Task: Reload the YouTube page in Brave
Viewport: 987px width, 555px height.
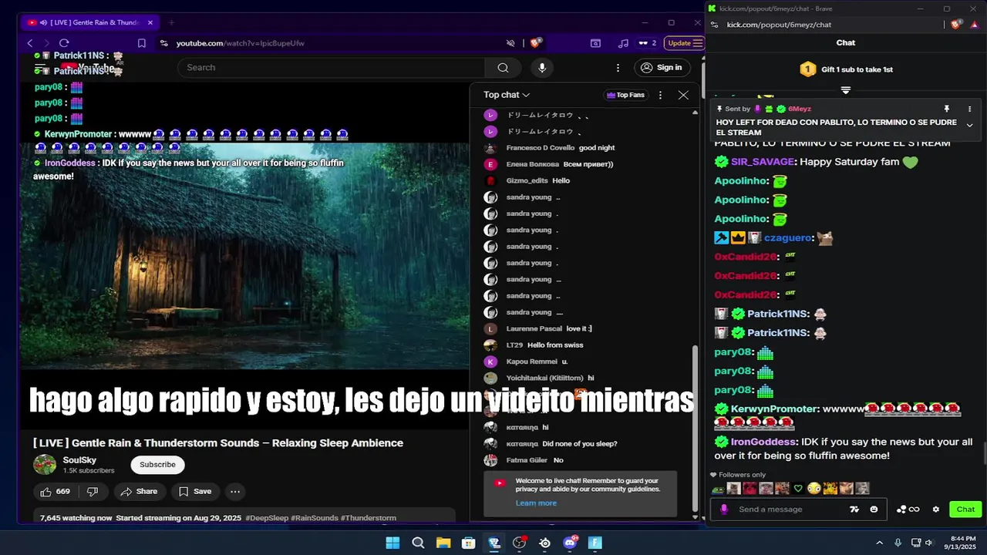Action: point(64,43)
